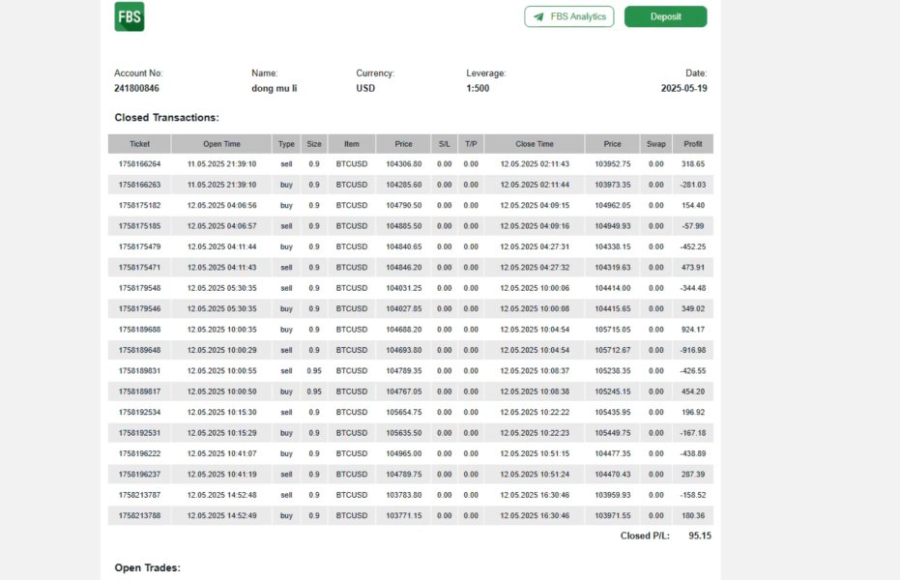The width and height of the screenshot is (900, 580).
Task: Select ticket 1758213788 in last row
Action: pos(139,516)
